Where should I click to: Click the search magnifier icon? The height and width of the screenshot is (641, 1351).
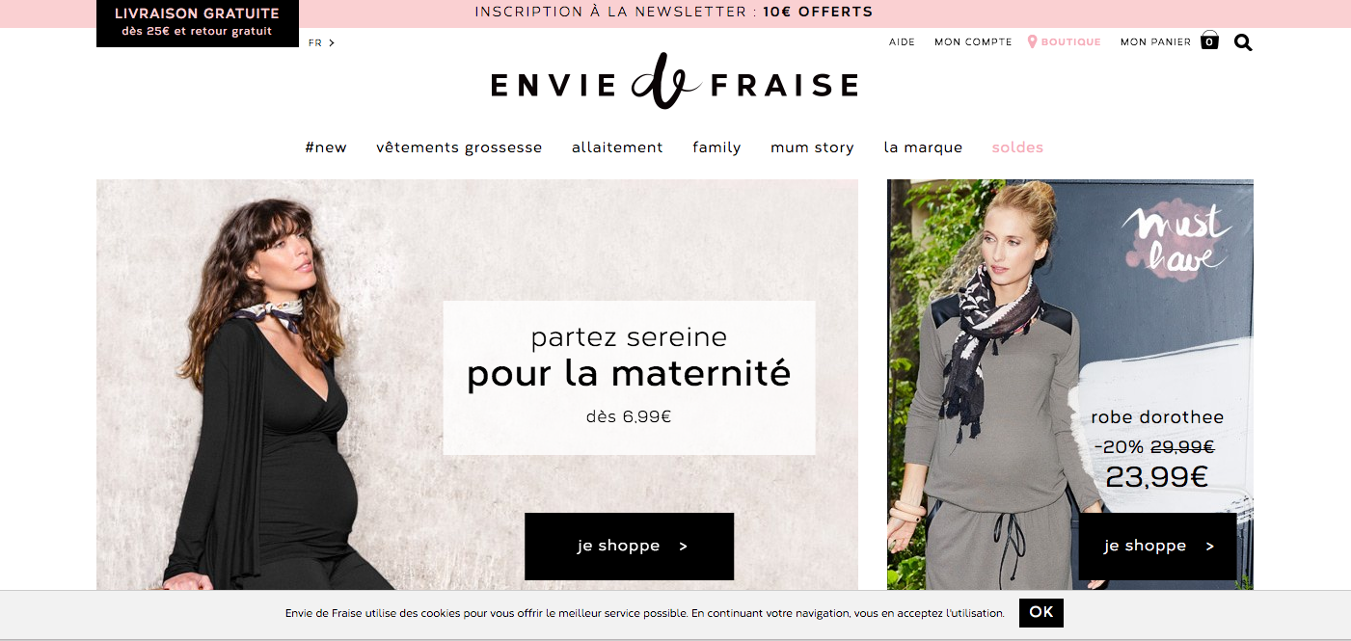(x=1243, y=42)
